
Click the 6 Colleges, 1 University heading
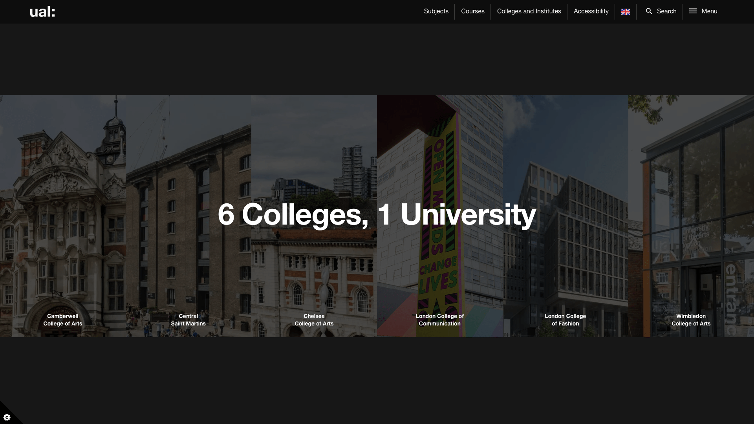[x=377, y=215]
